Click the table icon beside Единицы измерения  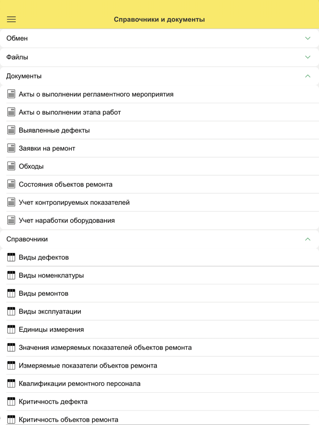[x=11, y=329]
